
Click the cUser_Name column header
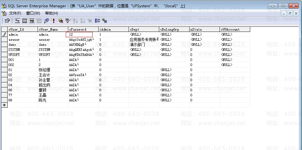click(52, 29)
